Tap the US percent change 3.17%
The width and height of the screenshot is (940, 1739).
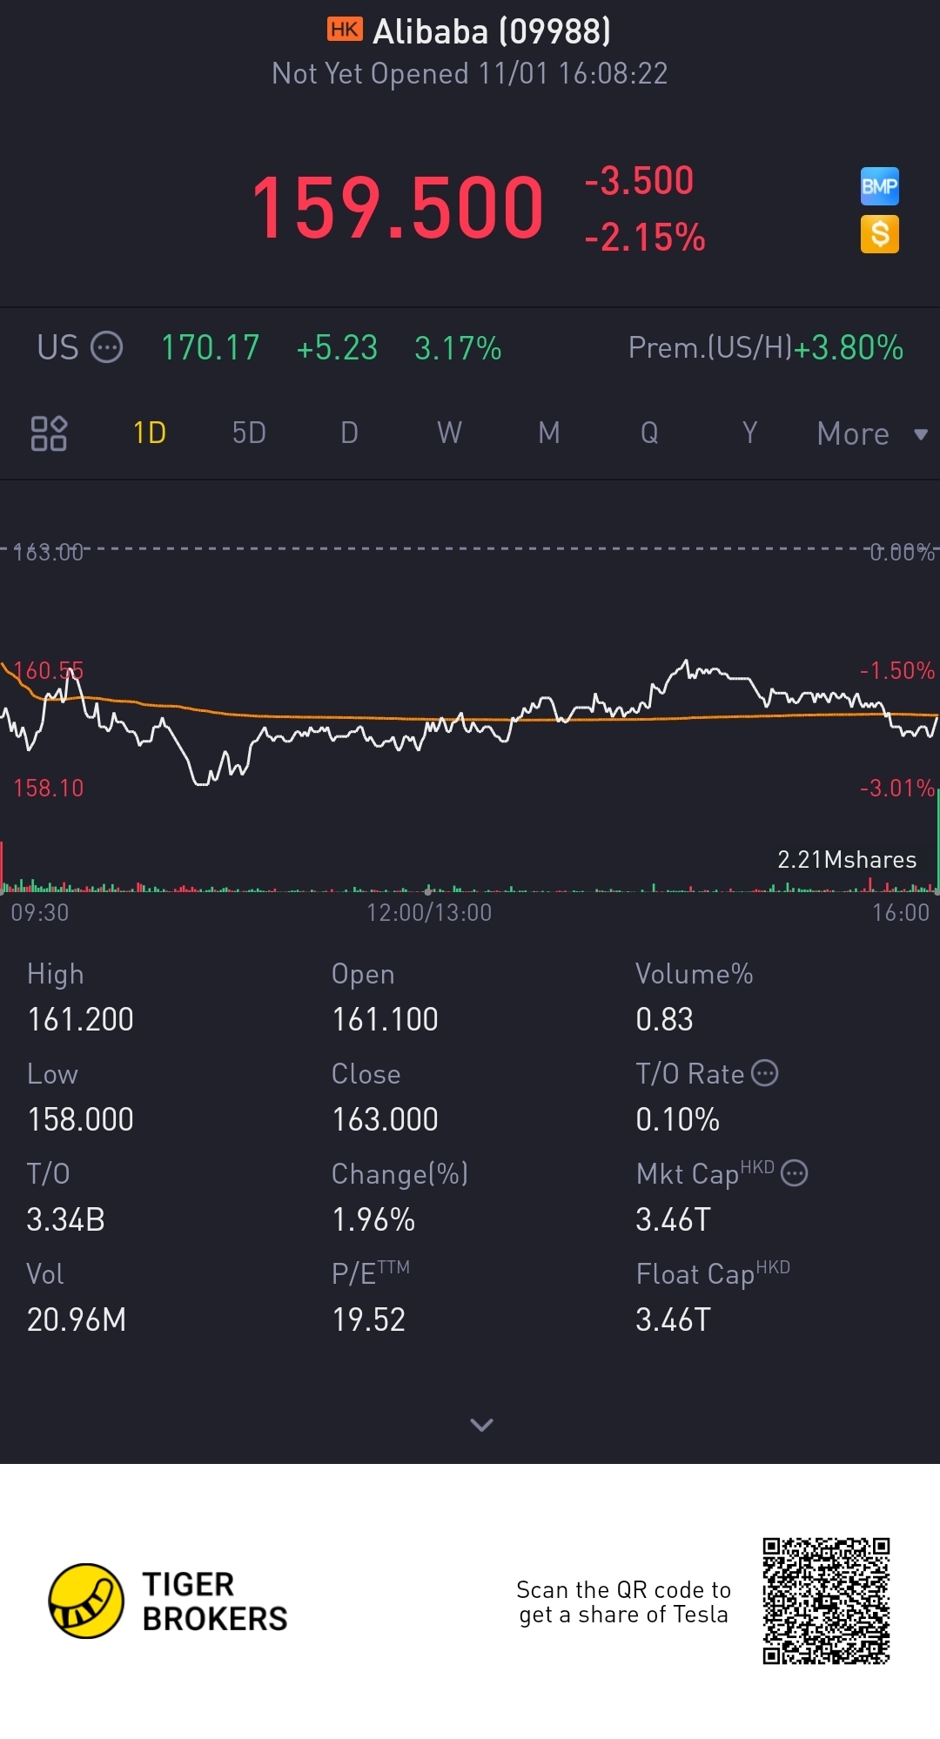pyautogui.click(x=458, y=348)
